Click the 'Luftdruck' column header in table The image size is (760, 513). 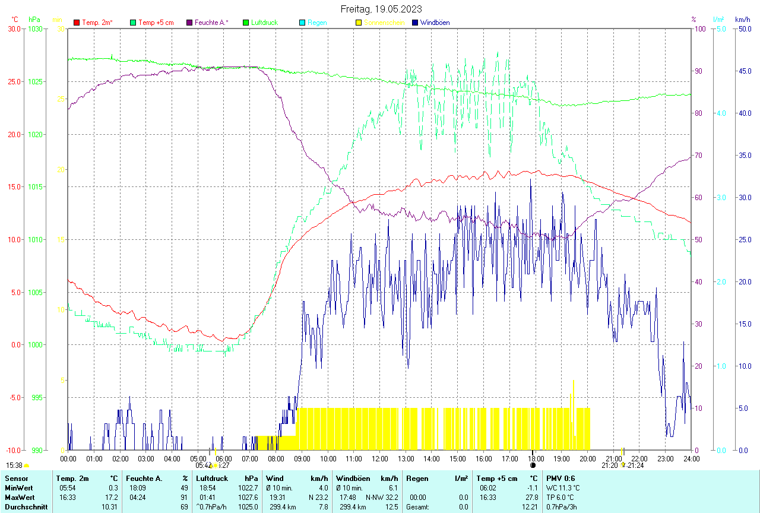[x=211, y=478]
